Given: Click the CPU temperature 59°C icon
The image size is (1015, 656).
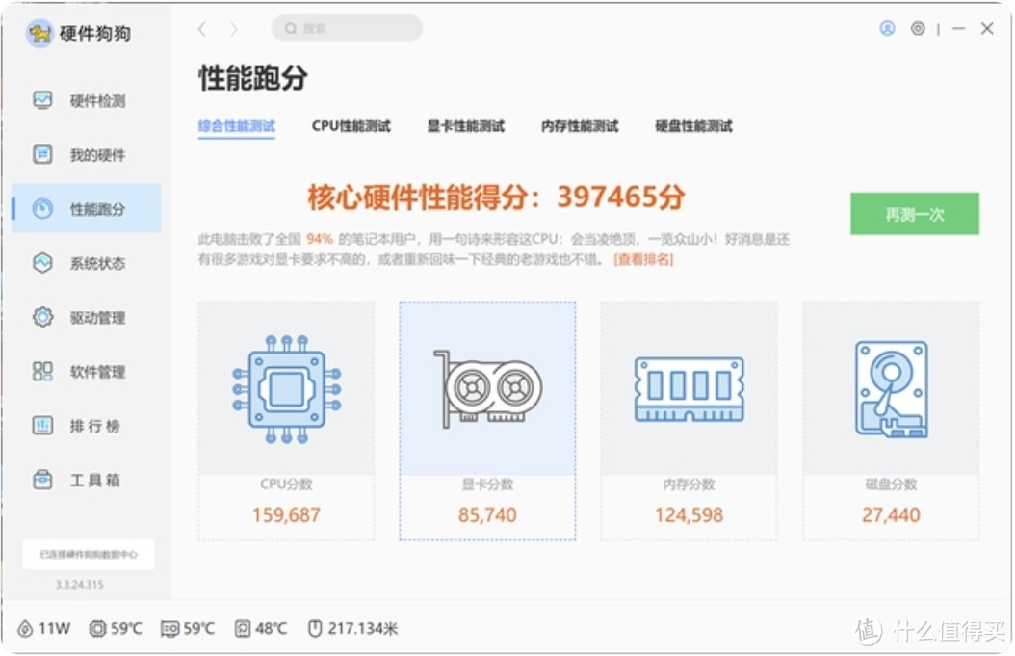Looking at the screenshot, I should (x=97, y=628).
